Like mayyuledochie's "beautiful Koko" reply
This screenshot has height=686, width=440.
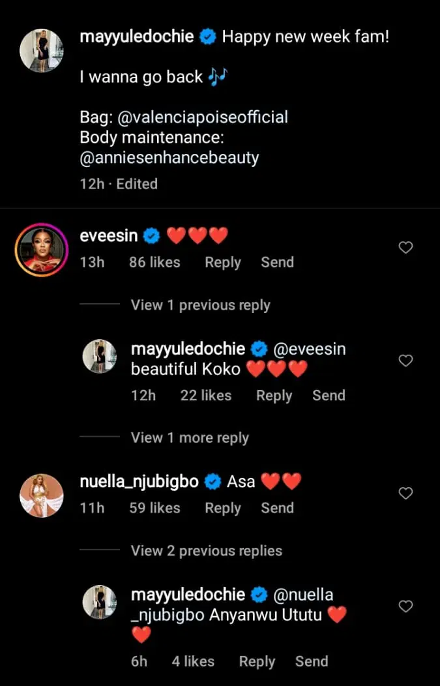click(405, 361)
